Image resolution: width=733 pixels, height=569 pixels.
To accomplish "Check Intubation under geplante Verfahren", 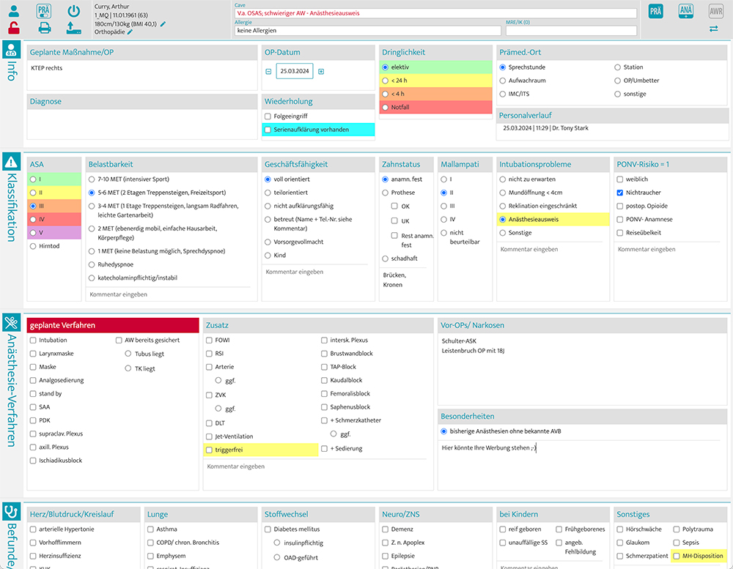I will [33, 340].
